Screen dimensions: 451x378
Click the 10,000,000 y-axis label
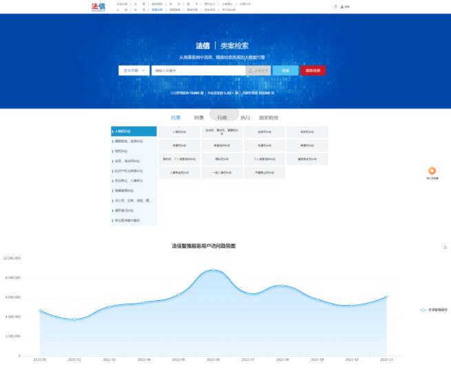click(x=12, y=258)
